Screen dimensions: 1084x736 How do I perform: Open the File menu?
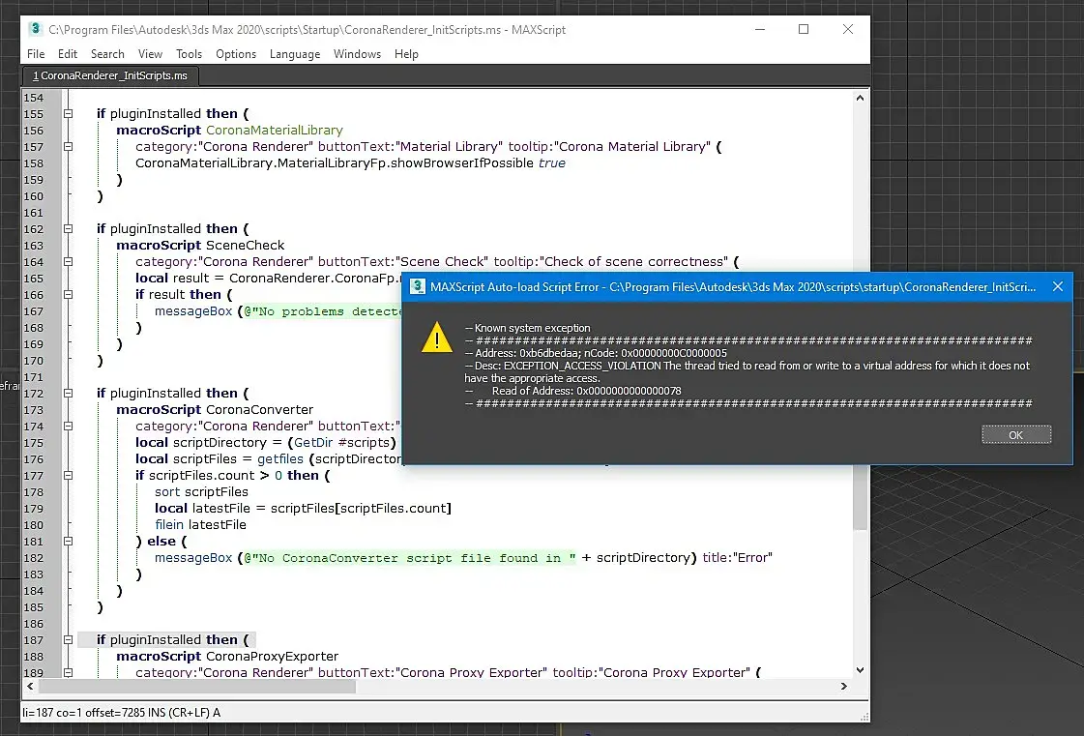click(36, 54)
